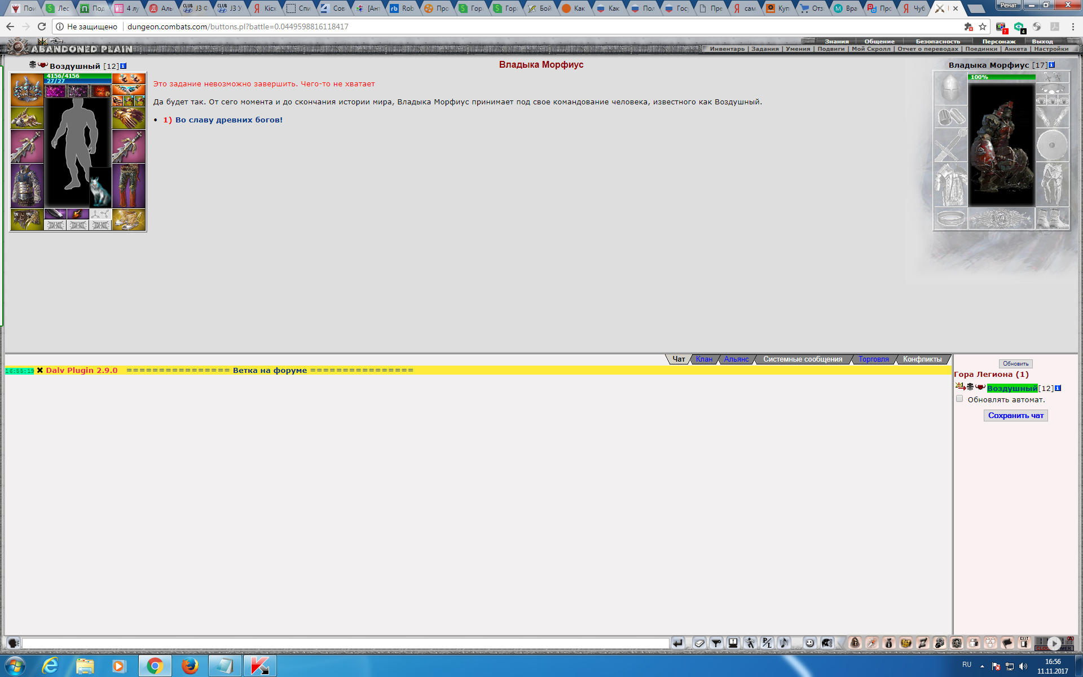Click the chat message input field
The image size is (1083, 677).
click(345, 643)
